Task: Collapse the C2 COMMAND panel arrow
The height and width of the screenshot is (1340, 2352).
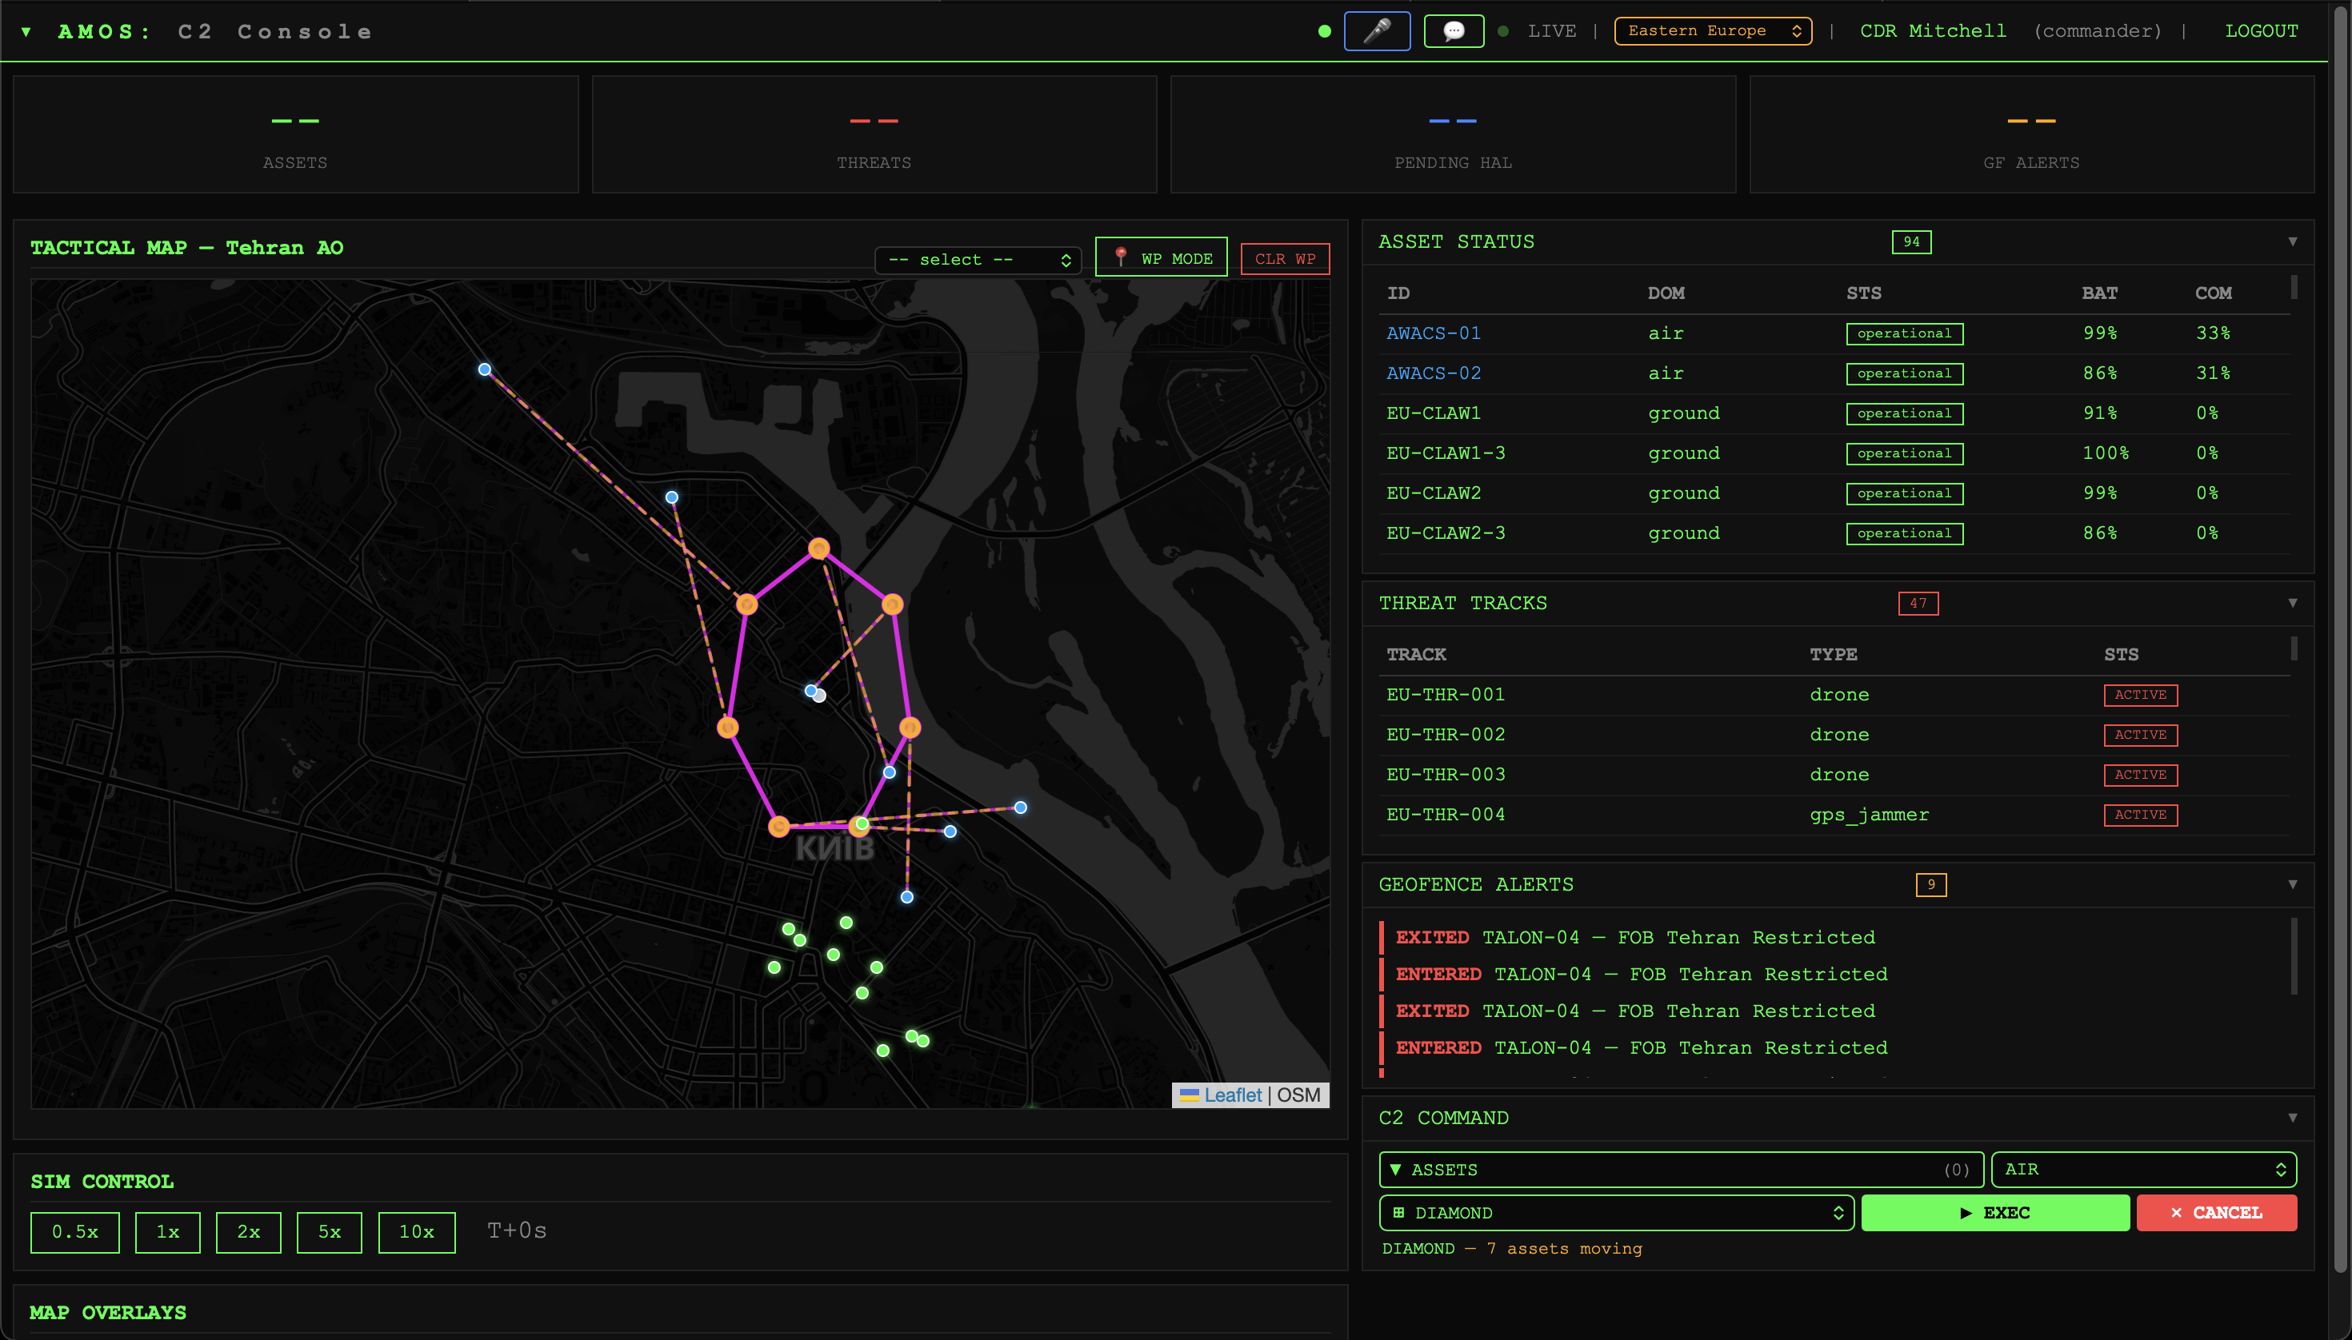Action: coord(2292,1119)
